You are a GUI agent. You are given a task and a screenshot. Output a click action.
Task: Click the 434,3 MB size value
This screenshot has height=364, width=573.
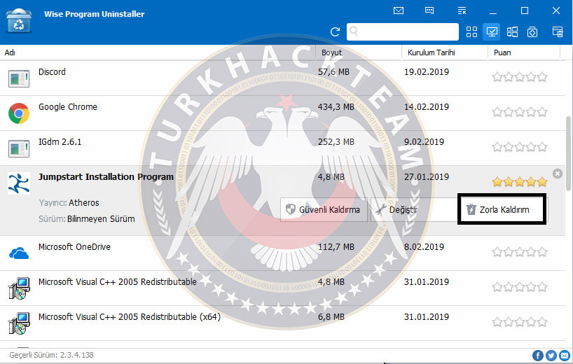click(x=336, y=106)
